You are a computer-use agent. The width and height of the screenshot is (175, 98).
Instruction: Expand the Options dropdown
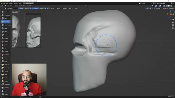[x=171, y=8]
